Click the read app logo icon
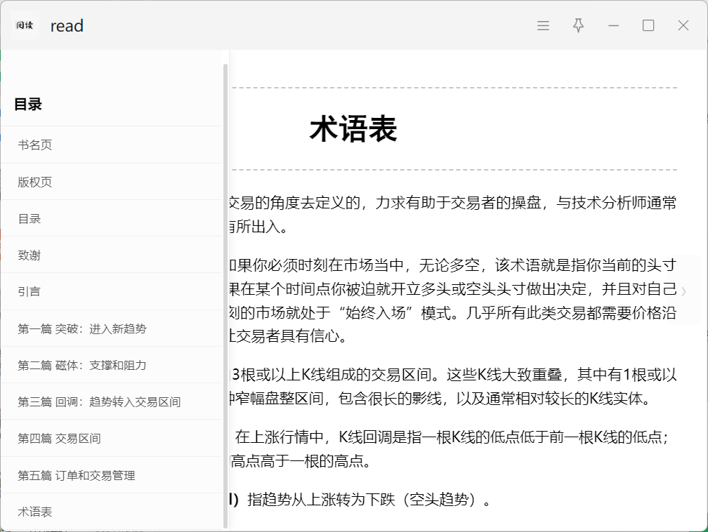The image size is (708, 532). (x=25, y=25)
